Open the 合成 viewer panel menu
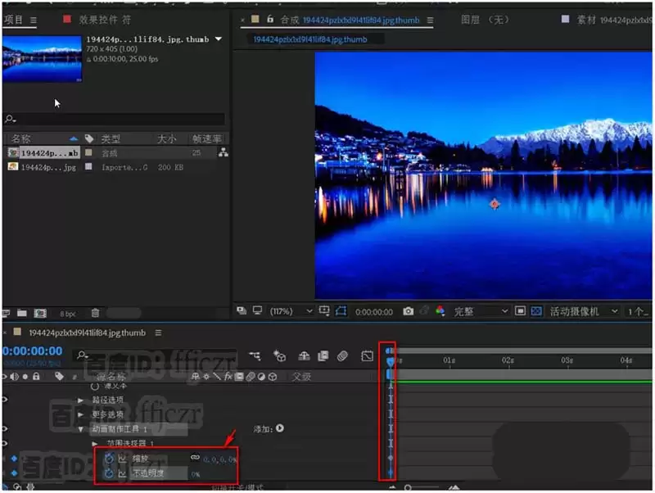655x493 pixels. (431, 20)
